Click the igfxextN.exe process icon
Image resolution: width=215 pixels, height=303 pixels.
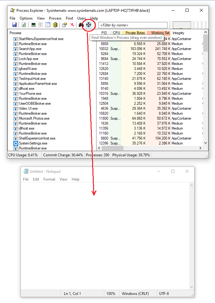point(16,69)
